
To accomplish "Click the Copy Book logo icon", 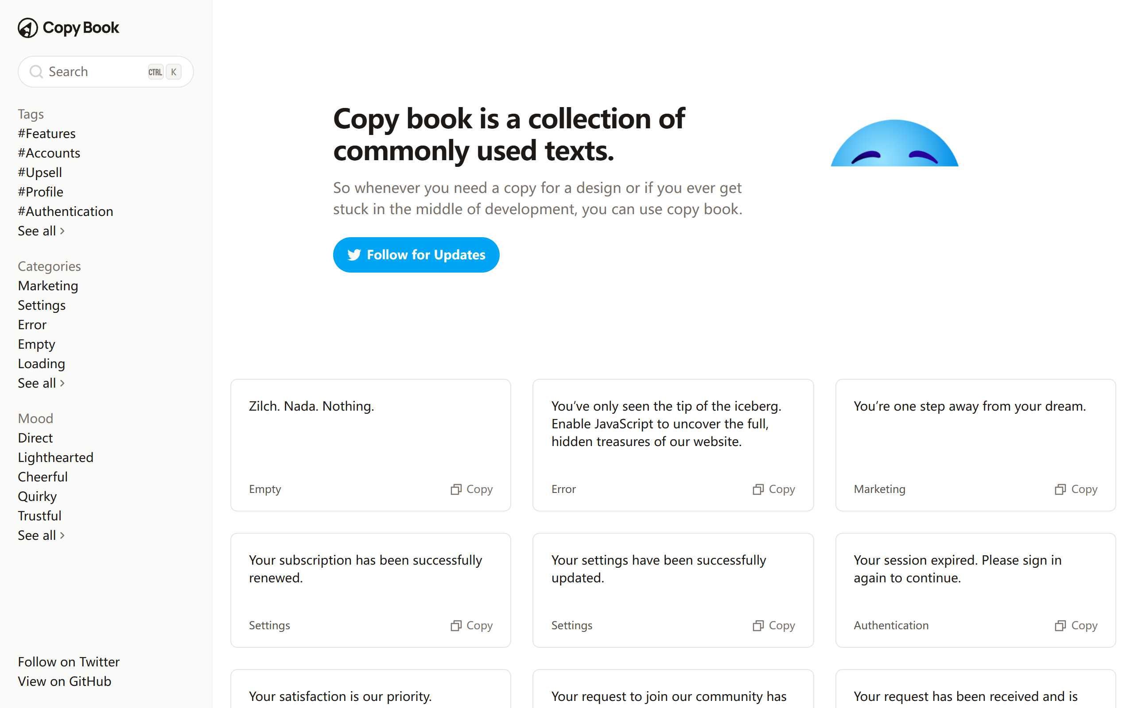I will (27, 28).
